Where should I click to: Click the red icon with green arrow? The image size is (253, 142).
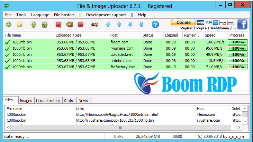click(70, 24)
